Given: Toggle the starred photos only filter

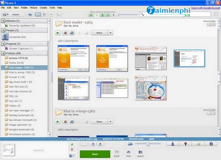Looking at the screenshot, I should (91, 15).
